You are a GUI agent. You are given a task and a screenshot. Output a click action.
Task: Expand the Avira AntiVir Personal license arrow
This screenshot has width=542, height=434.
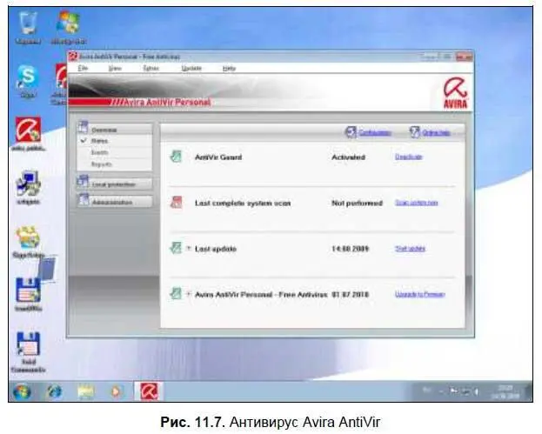(x=189, y=294)
